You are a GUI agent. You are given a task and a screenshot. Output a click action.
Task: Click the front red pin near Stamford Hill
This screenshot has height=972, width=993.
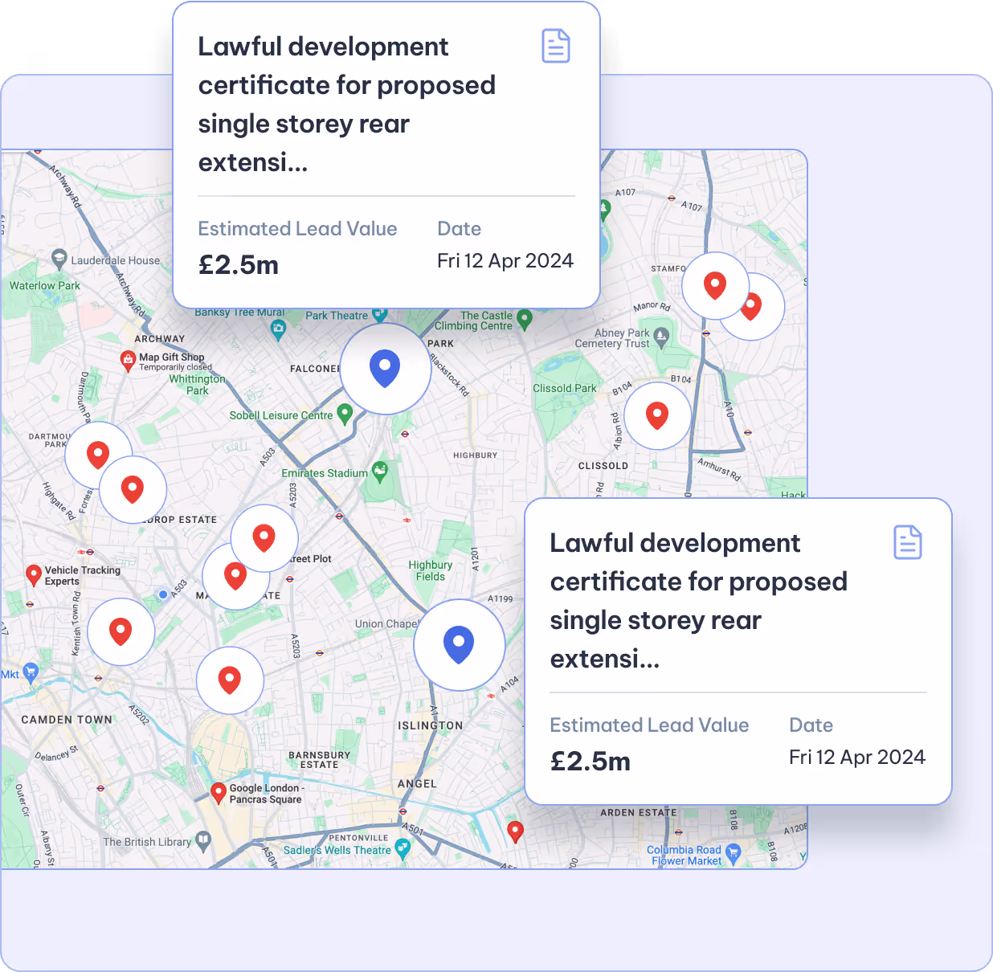(x=715, y=286)
